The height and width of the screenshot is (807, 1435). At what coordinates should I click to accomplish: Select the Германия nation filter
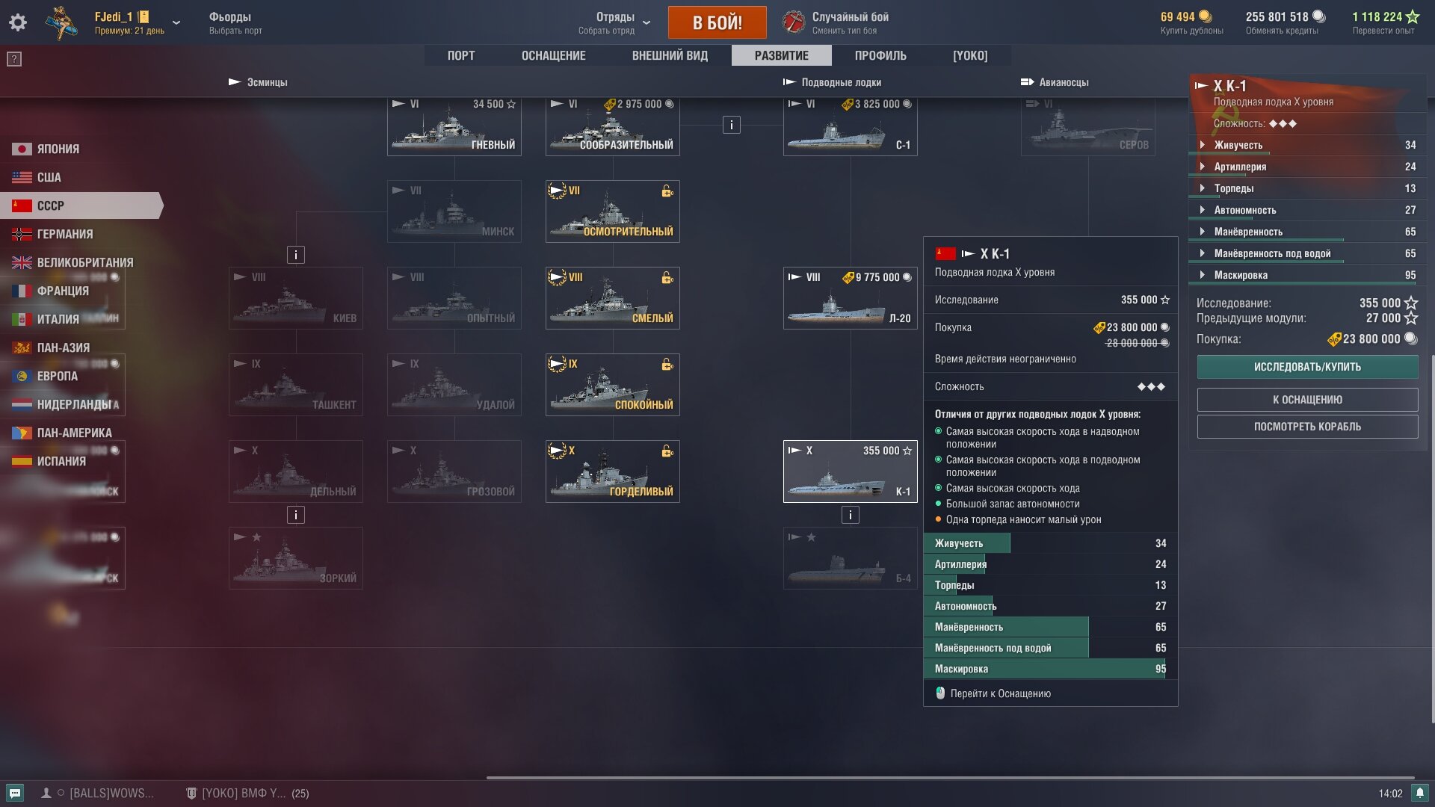tap(65, 234)
